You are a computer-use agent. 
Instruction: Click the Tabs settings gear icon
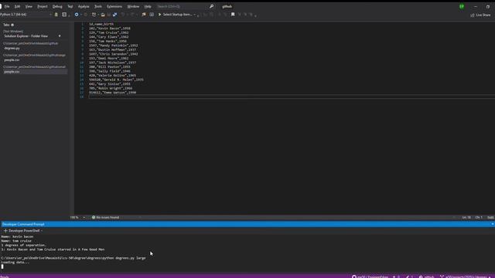pos(12,25)
